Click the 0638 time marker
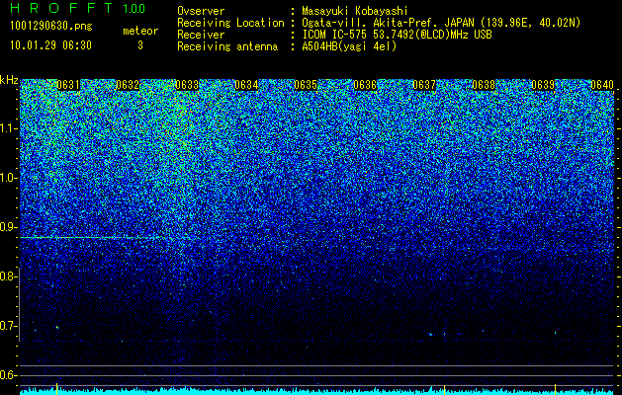 (x=484, y=85)
